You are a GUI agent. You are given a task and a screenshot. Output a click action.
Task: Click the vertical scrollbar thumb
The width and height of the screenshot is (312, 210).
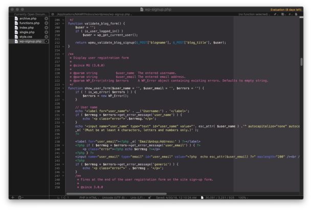301,62
